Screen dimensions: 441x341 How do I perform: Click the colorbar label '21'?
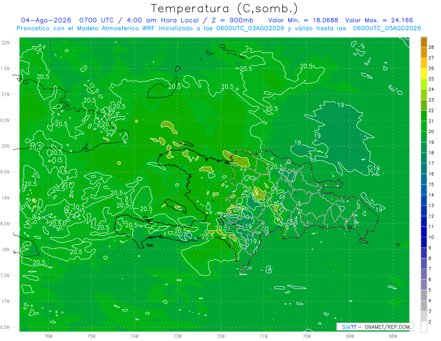(431, 121)
